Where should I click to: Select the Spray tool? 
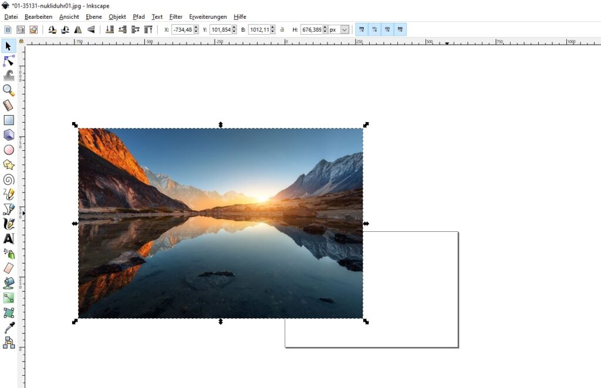(x=8, y=254)
